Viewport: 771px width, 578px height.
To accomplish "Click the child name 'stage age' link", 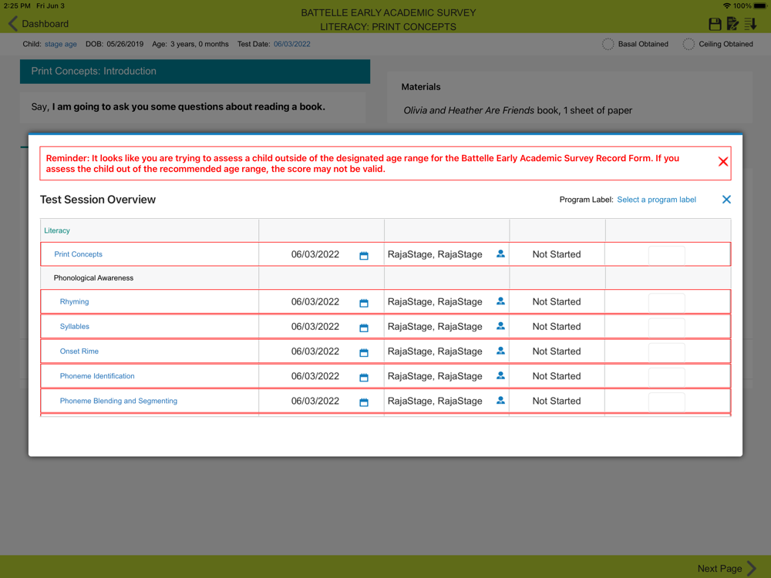I will [x=60, y=44].
